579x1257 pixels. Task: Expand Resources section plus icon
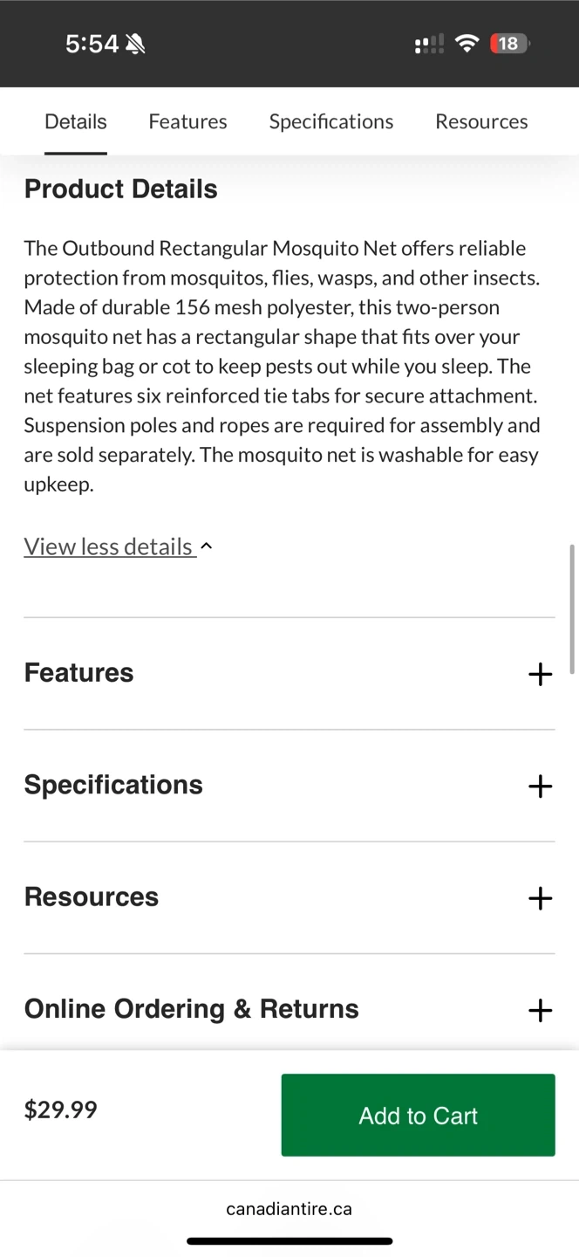pos(540,898)
